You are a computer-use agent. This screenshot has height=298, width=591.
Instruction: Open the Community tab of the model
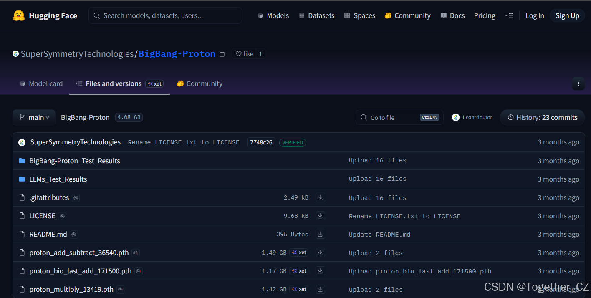coord(200,83)
